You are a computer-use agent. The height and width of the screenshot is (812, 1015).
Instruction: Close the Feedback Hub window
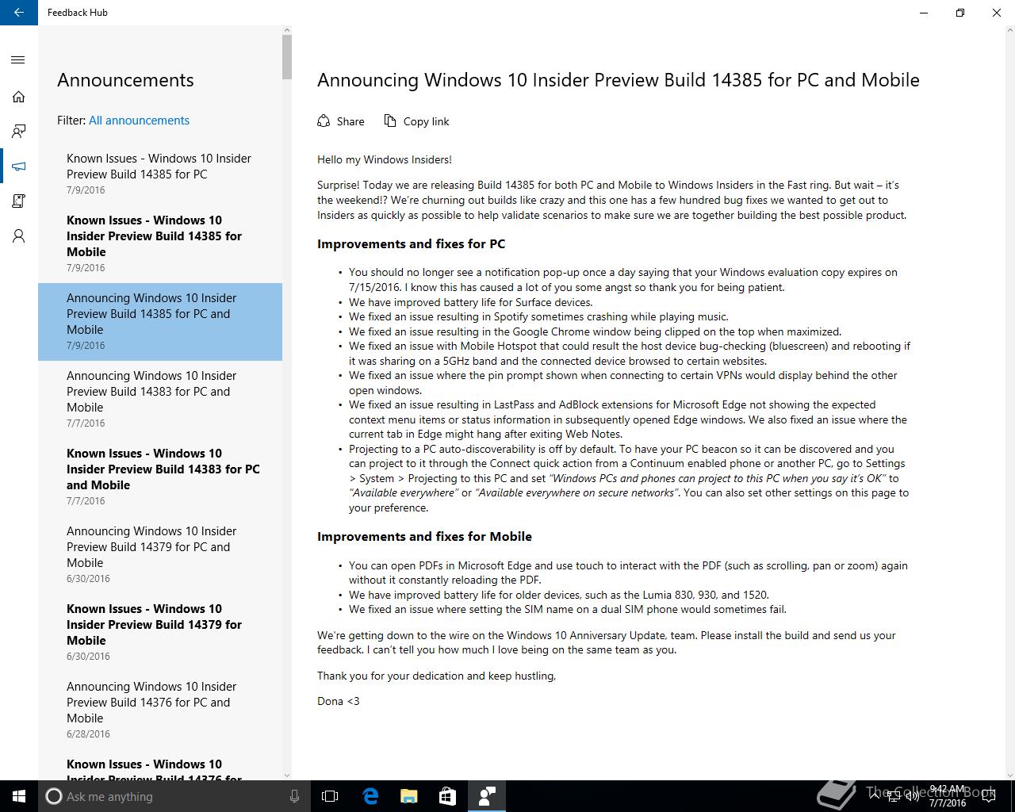point(997,13)
